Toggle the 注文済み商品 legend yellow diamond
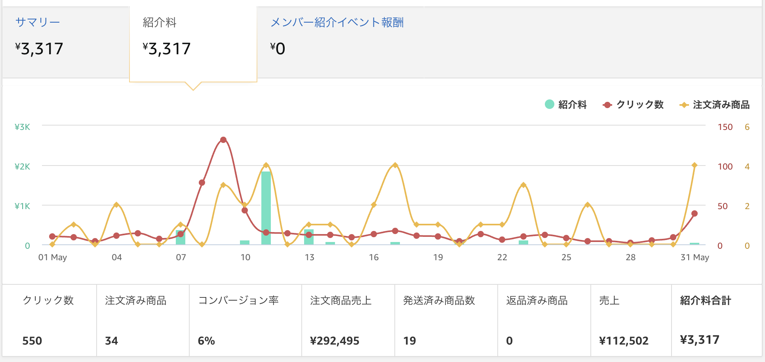The image size is (765, 362). [x=684, y=105]
